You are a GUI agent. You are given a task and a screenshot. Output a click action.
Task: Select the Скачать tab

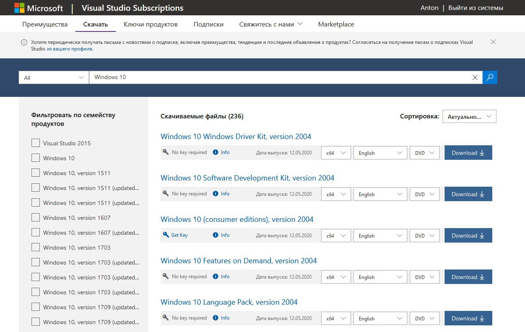[x=95, y=24]
